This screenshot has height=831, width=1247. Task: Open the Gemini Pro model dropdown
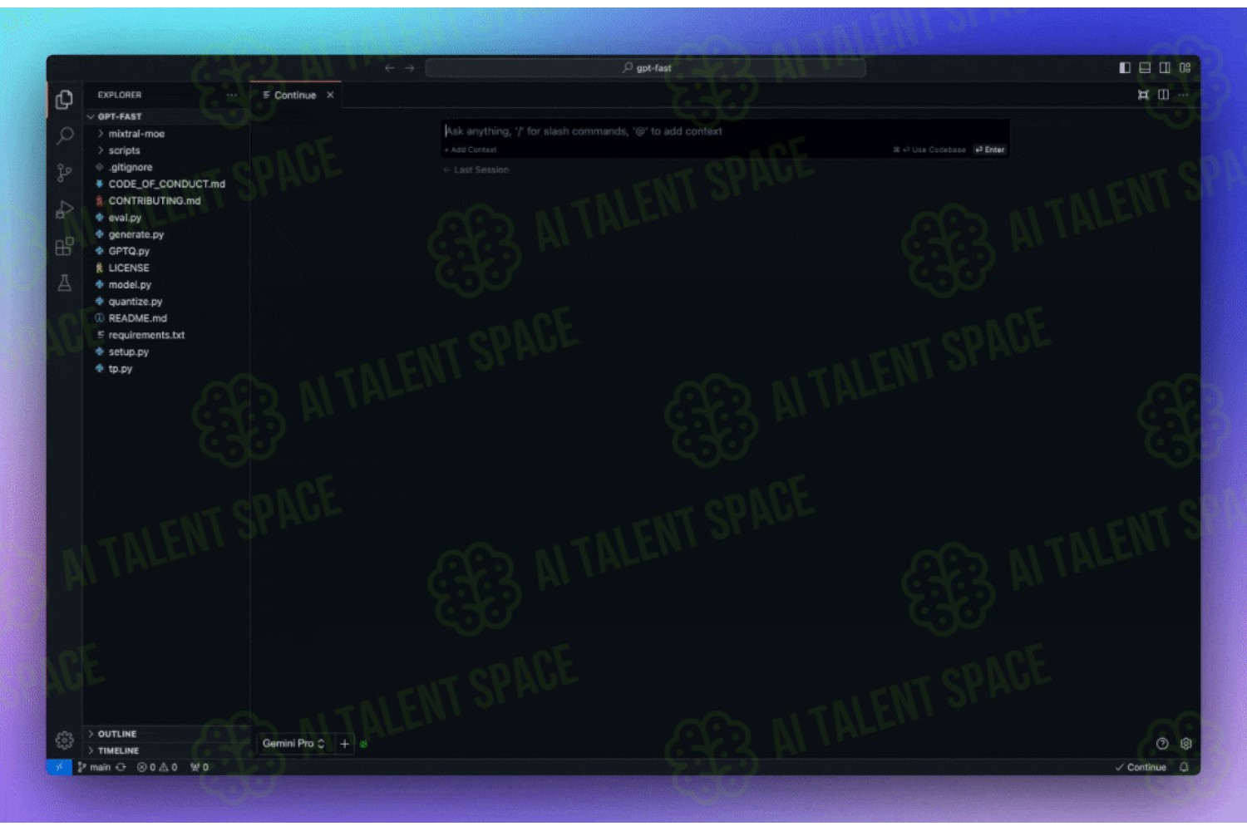pos(293,744)
